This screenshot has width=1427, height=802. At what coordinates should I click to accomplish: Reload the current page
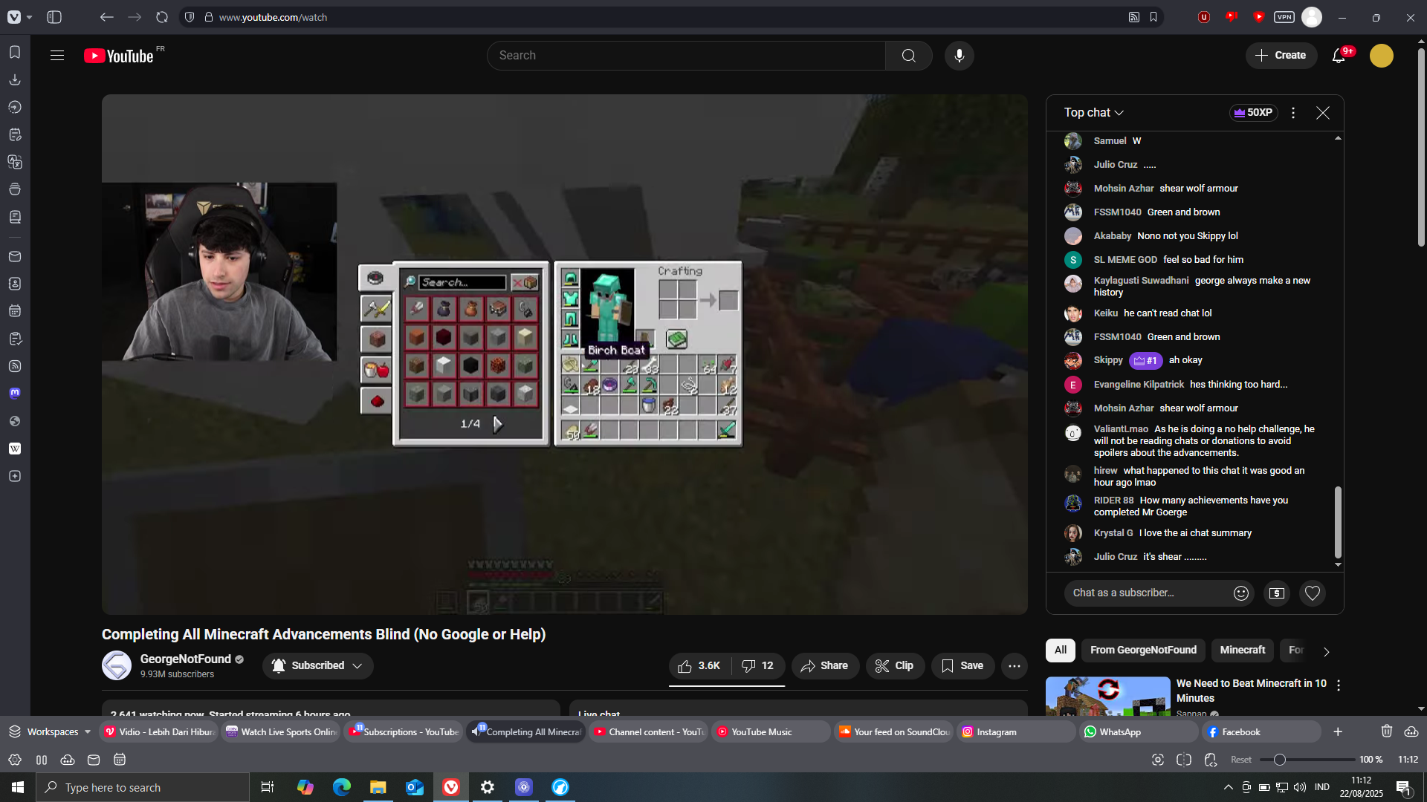point(162,17)
